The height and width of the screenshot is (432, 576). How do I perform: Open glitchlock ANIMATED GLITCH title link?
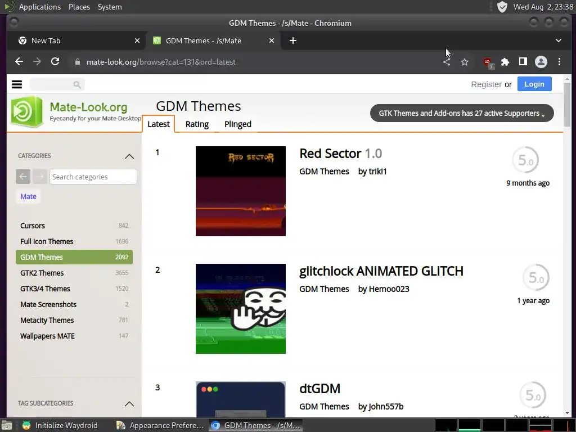(x=381, y=271)
